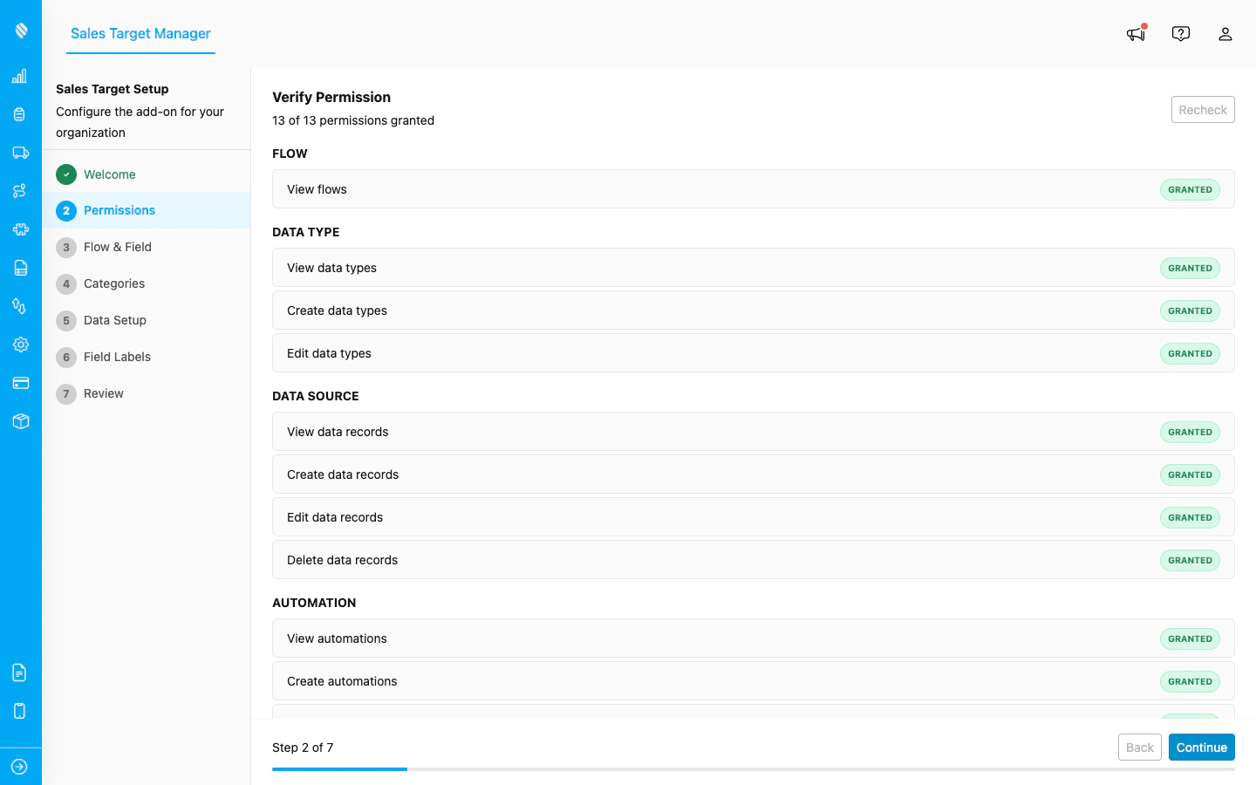1256x785 pixels.
Task: Select the mobile device icon near sidebar bottom
Action: click(x=20, y=711)
